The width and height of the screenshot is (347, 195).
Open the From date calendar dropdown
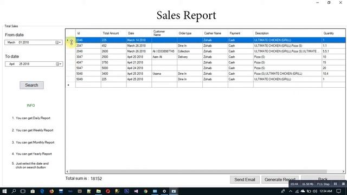(58, 42)
